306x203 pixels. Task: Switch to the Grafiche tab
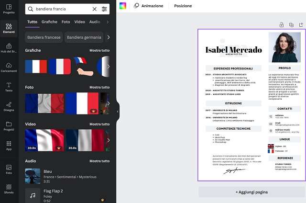point(49,22)
